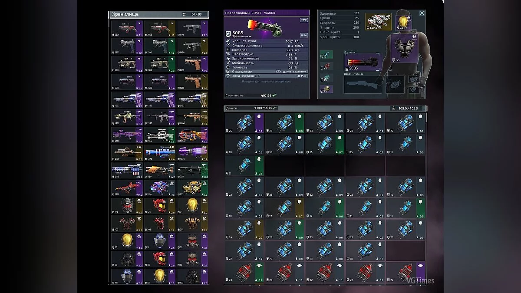Viewport: 521px width, 293px height.
Task: Select the quick item with count 14
Action: [x=326, y=78]
